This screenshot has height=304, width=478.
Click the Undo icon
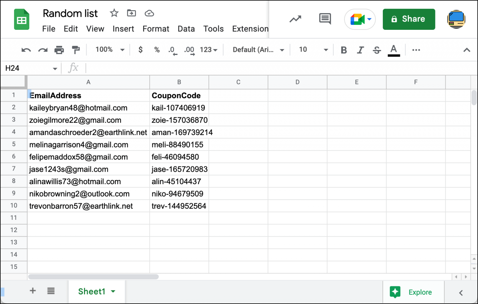tap(26, 50)
